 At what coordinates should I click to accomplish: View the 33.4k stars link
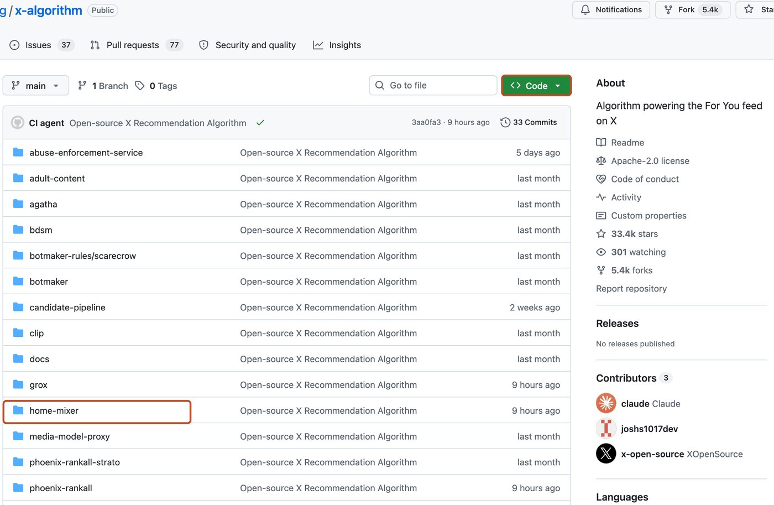pos(627,234)
